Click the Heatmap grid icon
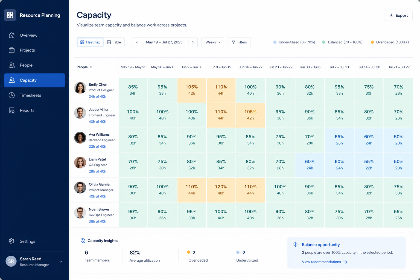 [82, 42]
